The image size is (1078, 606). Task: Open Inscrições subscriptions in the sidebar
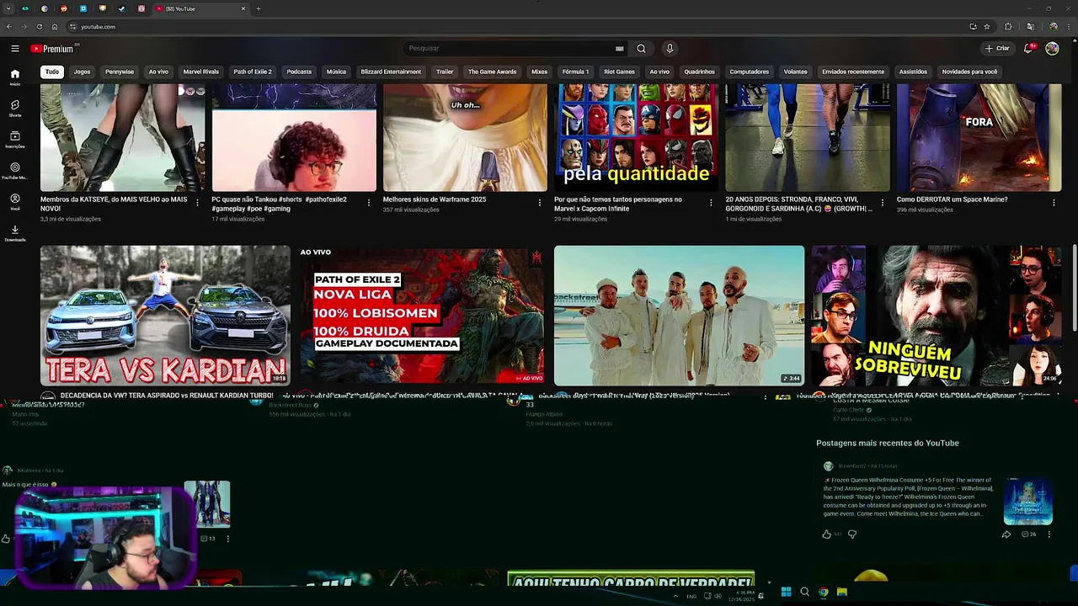15,139
